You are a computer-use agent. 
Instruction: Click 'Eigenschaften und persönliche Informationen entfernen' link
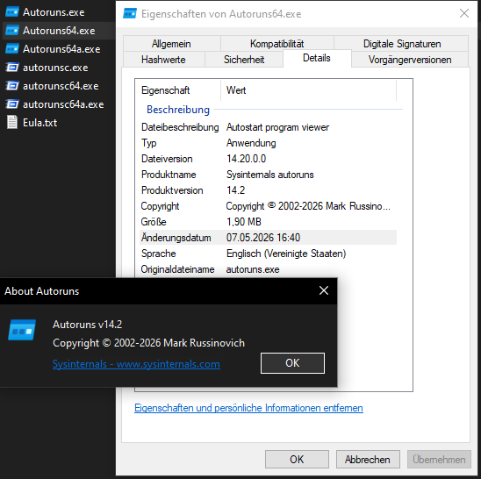tap(248, 408)
